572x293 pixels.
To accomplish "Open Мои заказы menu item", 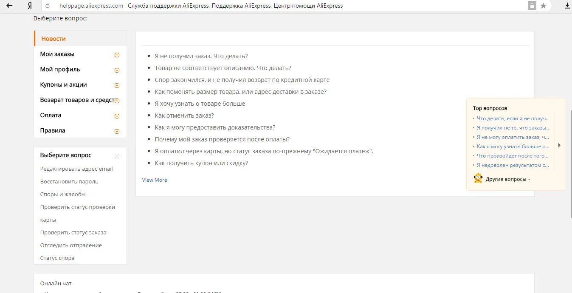I will tap(57, 54).
